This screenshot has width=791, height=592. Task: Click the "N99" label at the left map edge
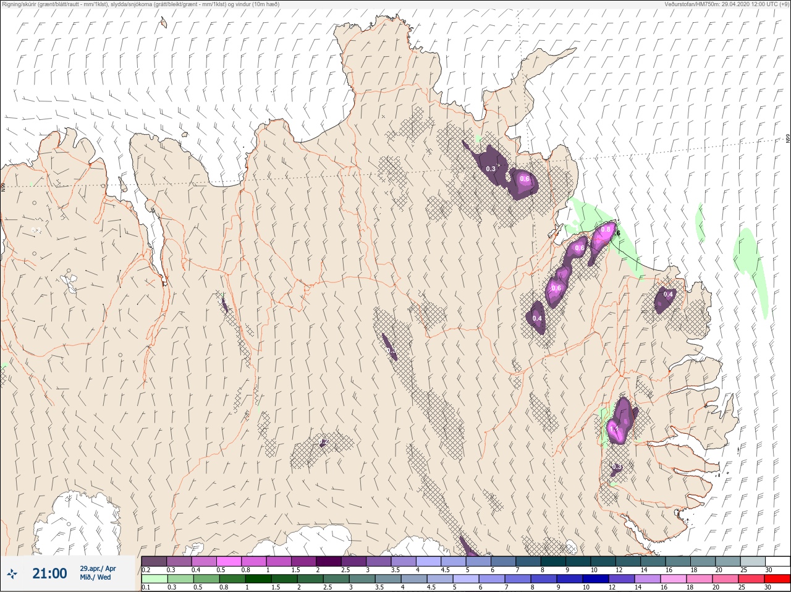3,186
